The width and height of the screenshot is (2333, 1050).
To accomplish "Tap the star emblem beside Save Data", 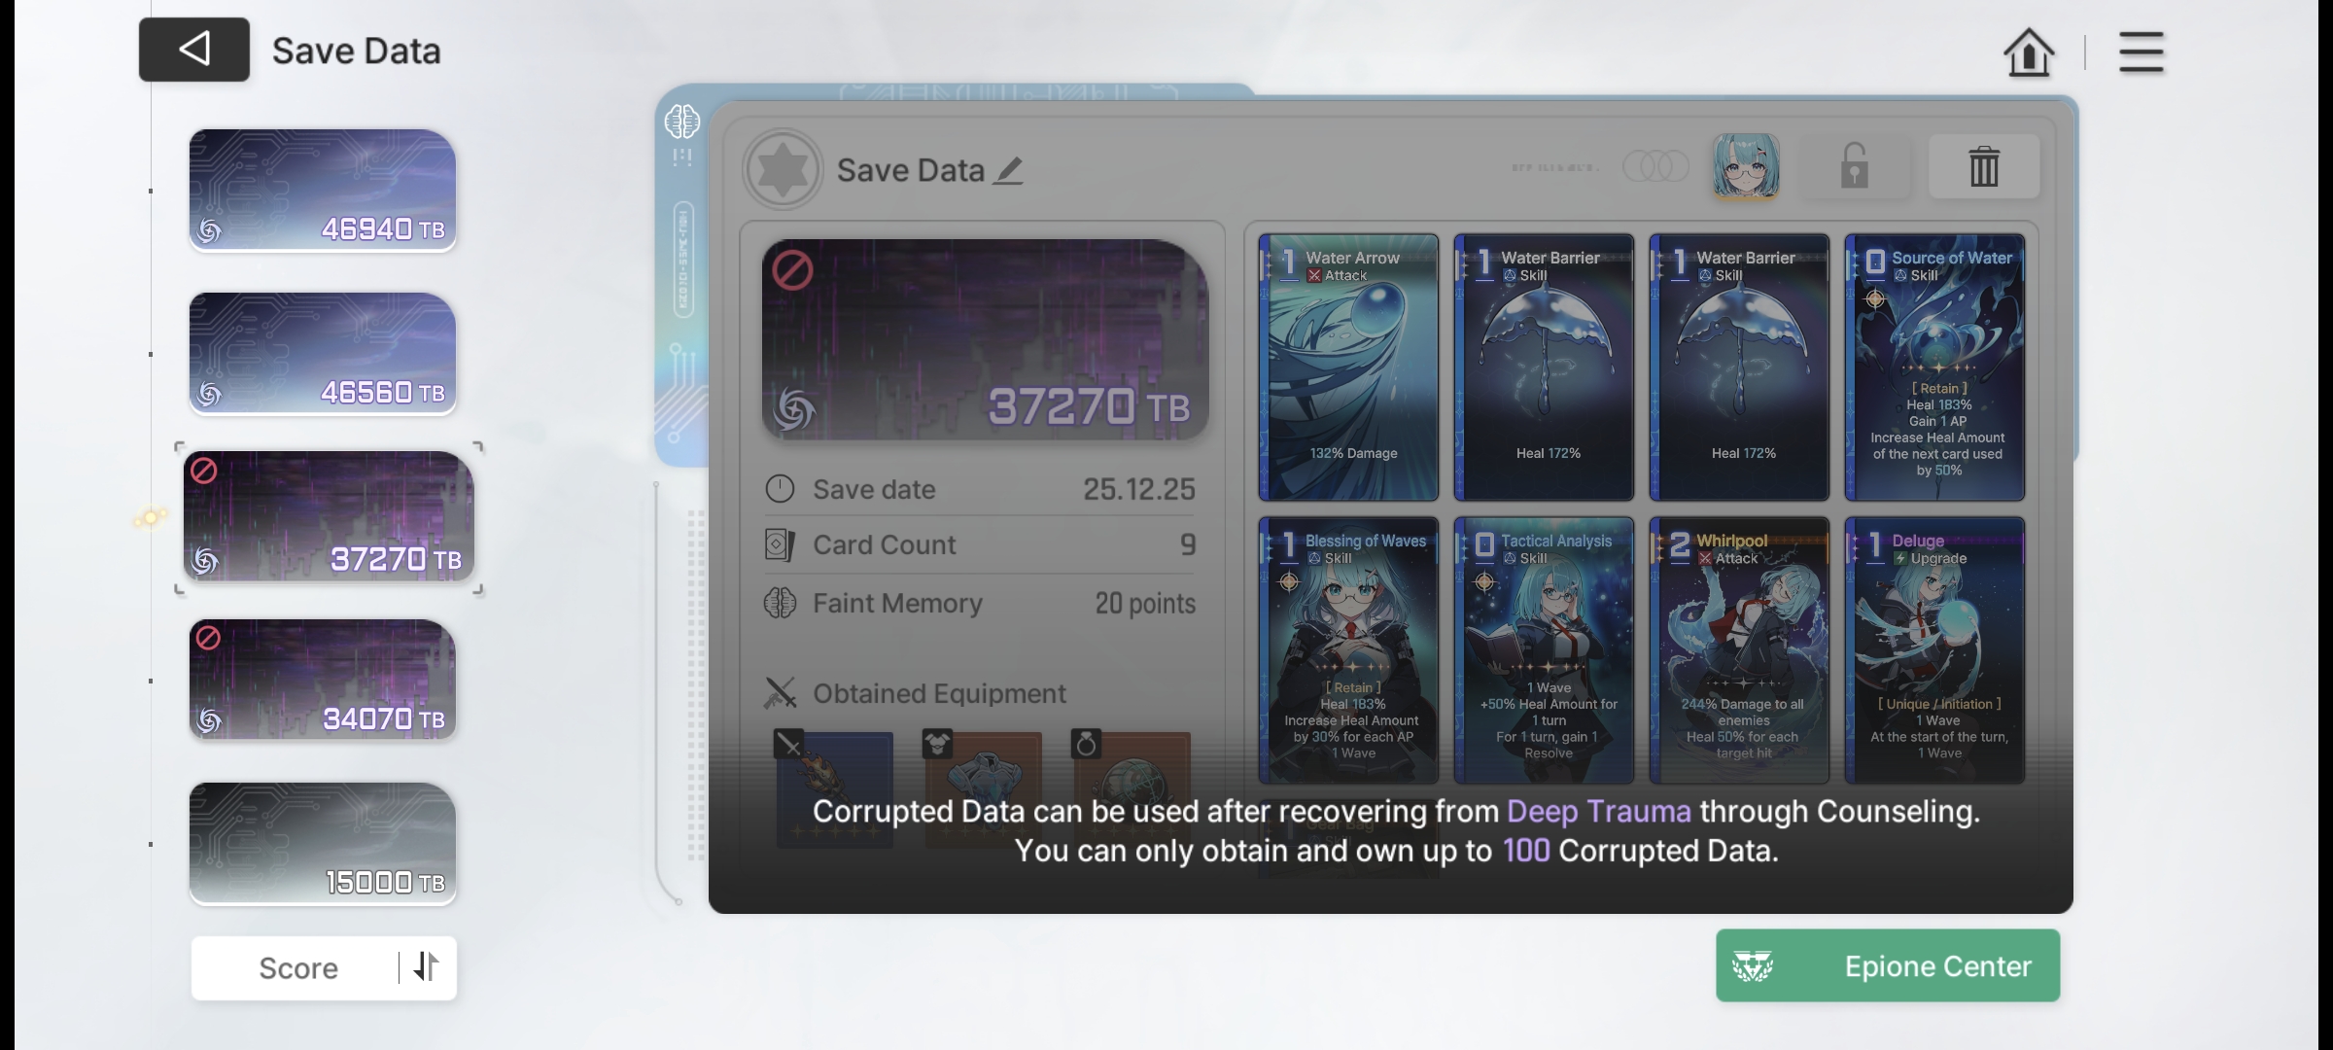I will point(783,169).
